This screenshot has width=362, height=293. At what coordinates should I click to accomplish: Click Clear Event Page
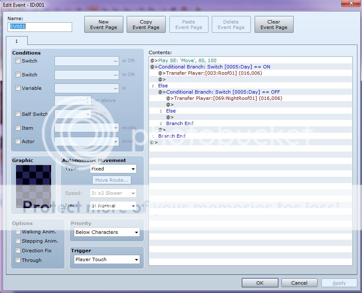click(273, 24)
